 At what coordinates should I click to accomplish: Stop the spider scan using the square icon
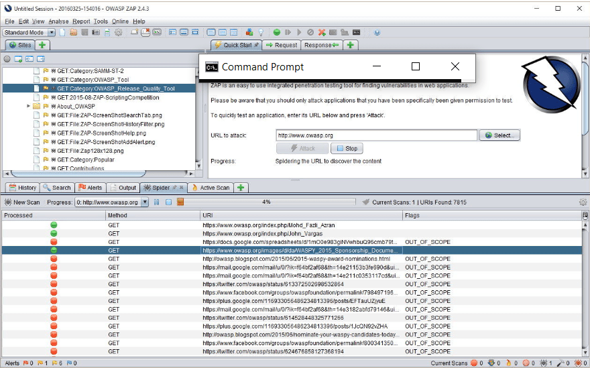(169, 202)
